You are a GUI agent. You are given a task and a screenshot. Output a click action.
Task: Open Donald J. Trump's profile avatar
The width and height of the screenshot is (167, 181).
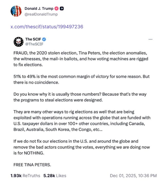(16, 11)
